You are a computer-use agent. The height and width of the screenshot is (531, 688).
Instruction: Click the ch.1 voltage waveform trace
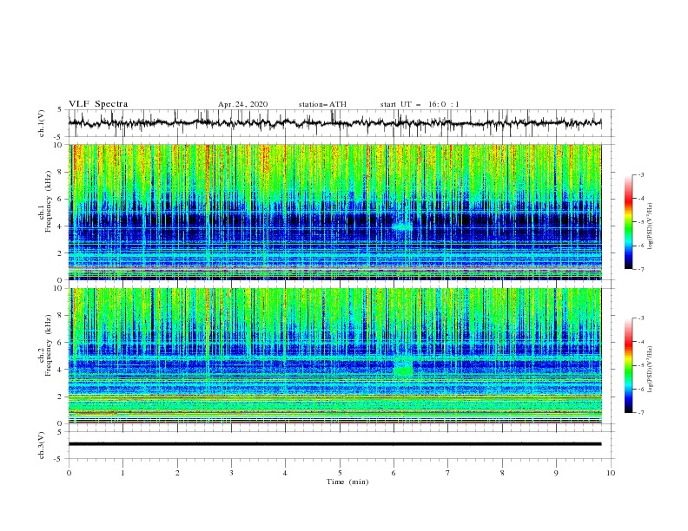pyautogui.click(x=334, y=123)
